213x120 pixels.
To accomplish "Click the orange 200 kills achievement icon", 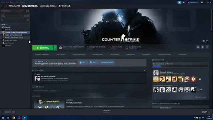I will coord(156,79).
